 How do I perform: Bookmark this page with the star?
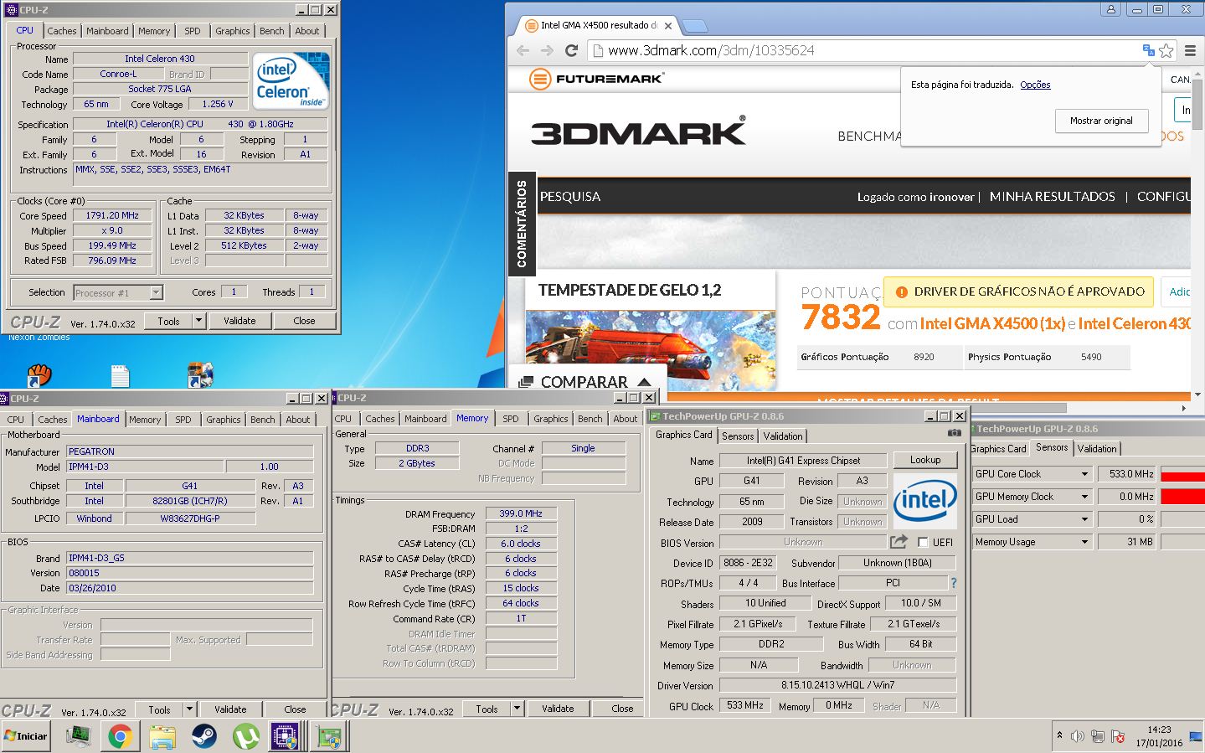(1166, 50)
